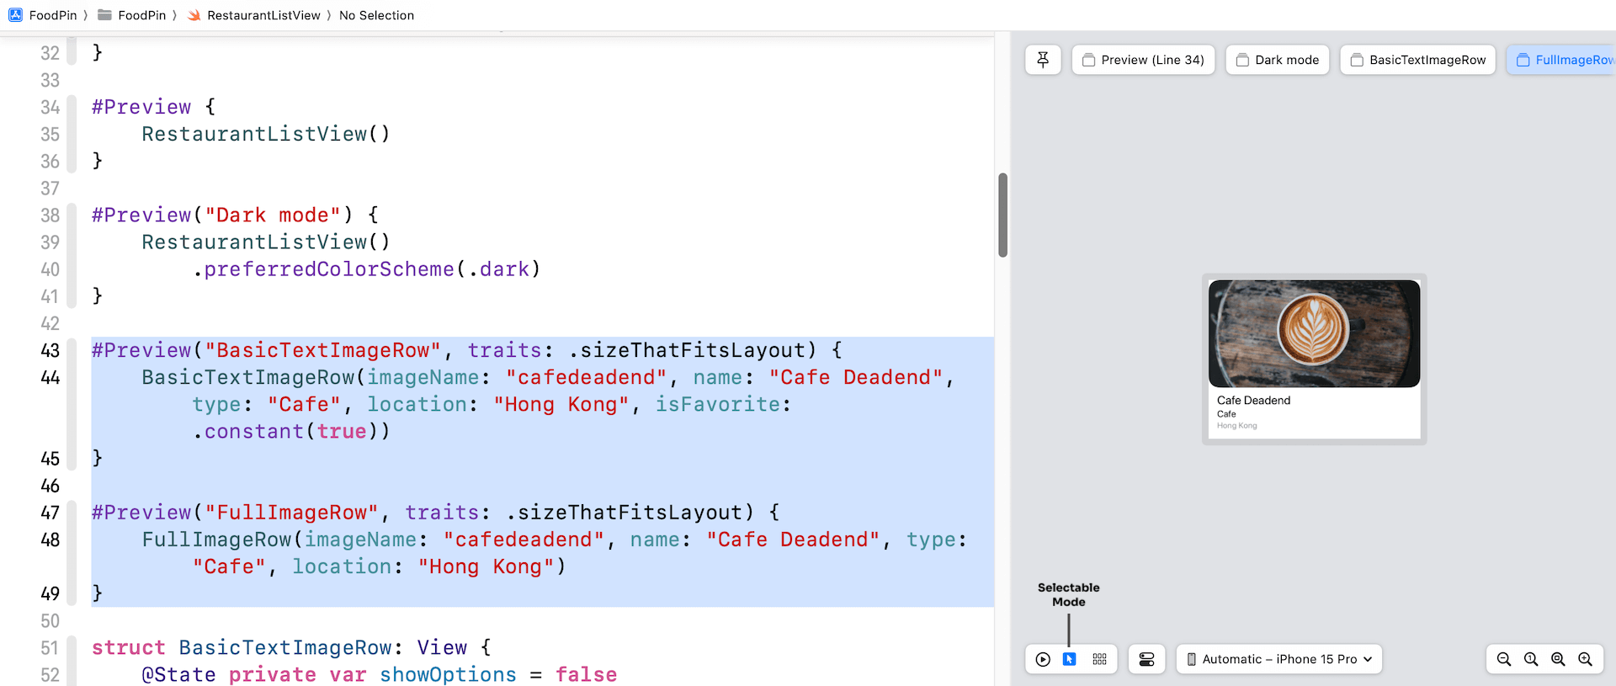
Task: Select the BasicTextImageRow preview tab
Action: tap(1417, 60)
